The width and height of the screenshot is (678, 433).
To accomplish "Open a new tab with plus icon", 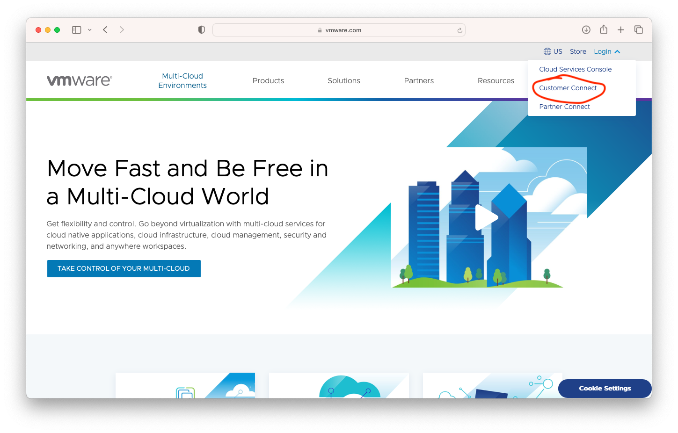I will (x=621, y=30).
